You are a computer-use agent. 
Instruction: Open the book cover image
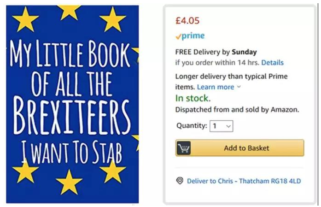(x=72, y=104)
